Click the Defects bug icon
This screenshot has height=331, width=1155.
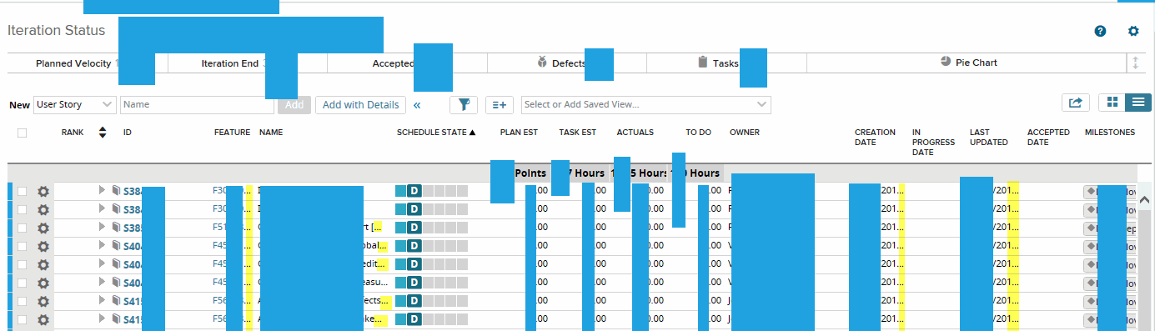point(543,63)
